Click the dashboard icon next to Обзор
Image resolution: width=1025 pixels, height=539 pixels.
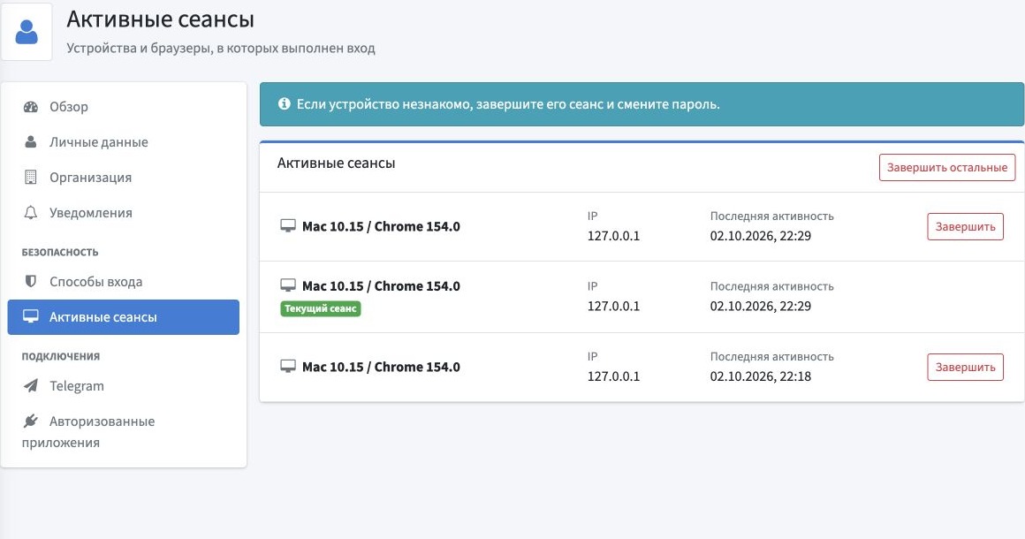pyautogui.click(x=31, y=107)
